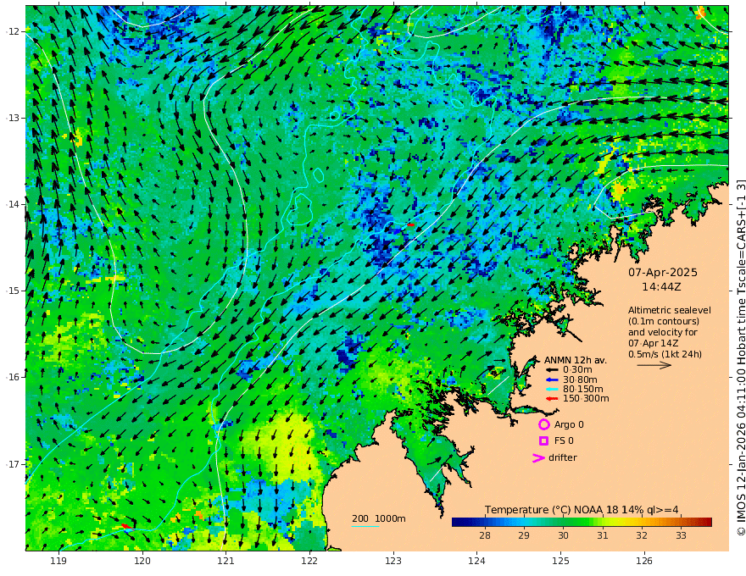Click latitude axis label -12
This screenshot has height=576, width=746.
(x=13, y=31)
